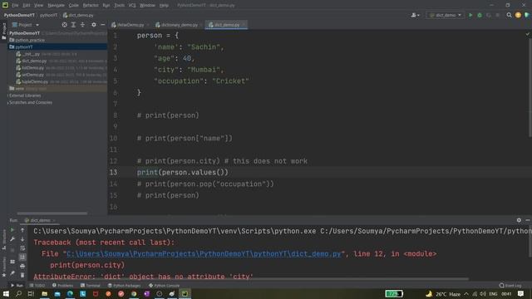Click the print icon in Run panel
Viewport: 532px width, 299px height.
[x=22, y=267]
